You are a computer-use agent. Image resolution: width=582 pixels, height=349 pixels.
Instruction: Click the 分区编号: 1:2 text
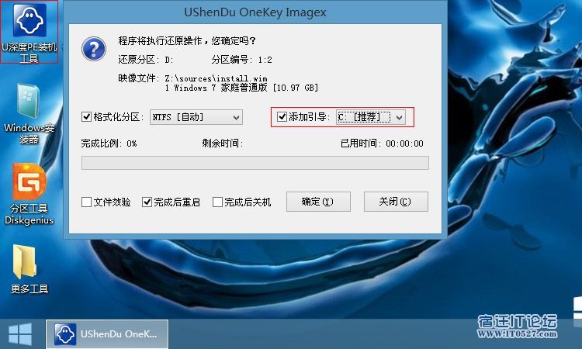tap(241, 60)
